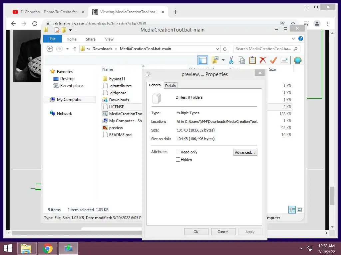Click the folder options checklist icon
Viewport: 341px width, 255px height.
215,60
